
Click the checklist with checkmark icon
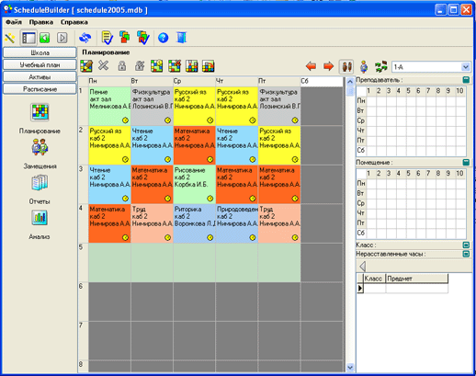(x=108, y=38)
